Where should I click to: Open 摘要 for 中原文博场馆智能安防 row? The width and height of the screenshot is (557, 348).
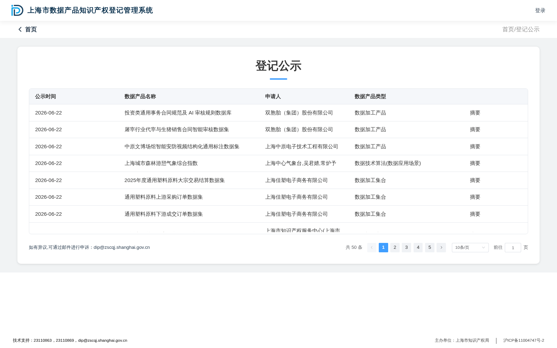(475, 147)
